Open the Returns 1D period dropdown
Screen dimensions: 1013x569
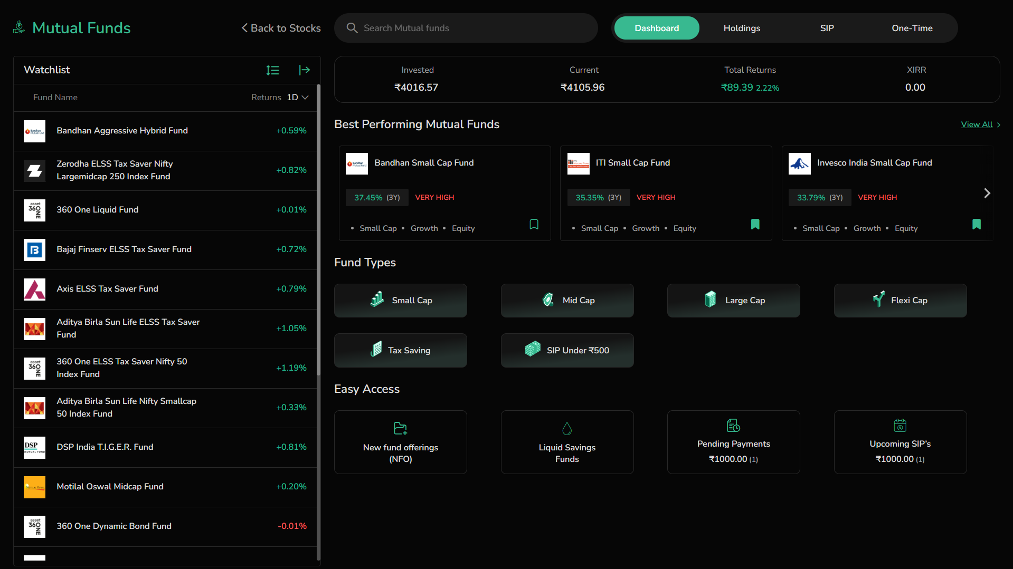click(298, 98)
